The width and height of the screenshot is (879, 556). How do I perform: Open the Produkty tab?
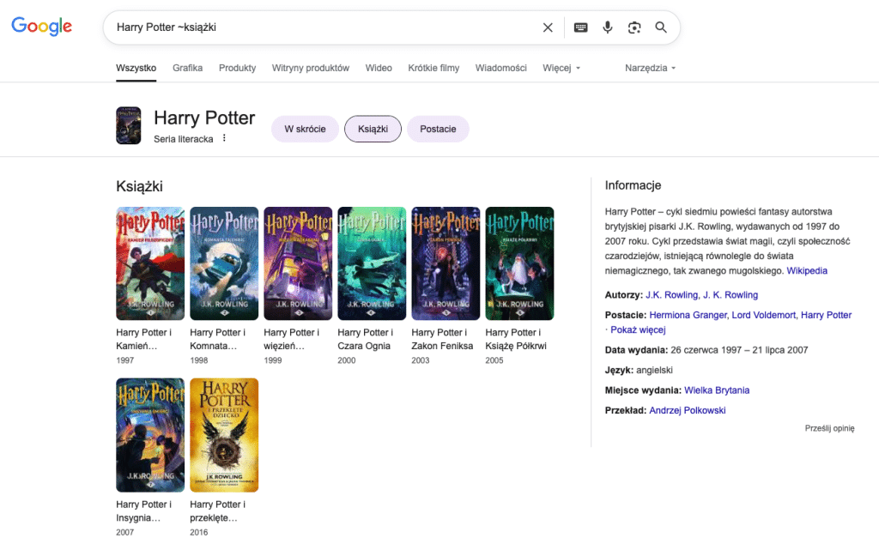[x=237, y=68]
